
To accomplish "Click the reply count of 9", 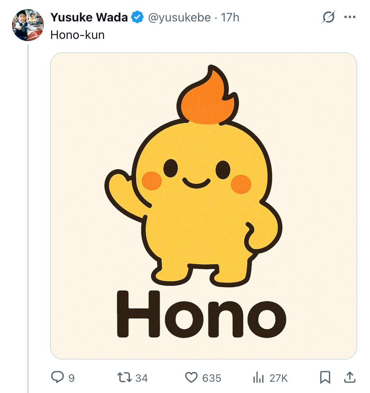I will [x=71, y=378].
